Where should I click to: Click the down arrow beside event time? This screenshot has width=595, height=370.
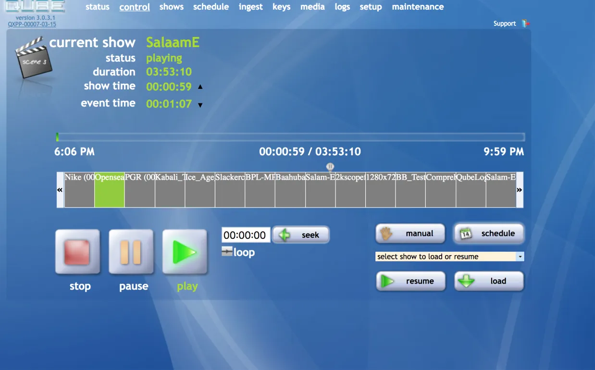[x=200, y=105]
